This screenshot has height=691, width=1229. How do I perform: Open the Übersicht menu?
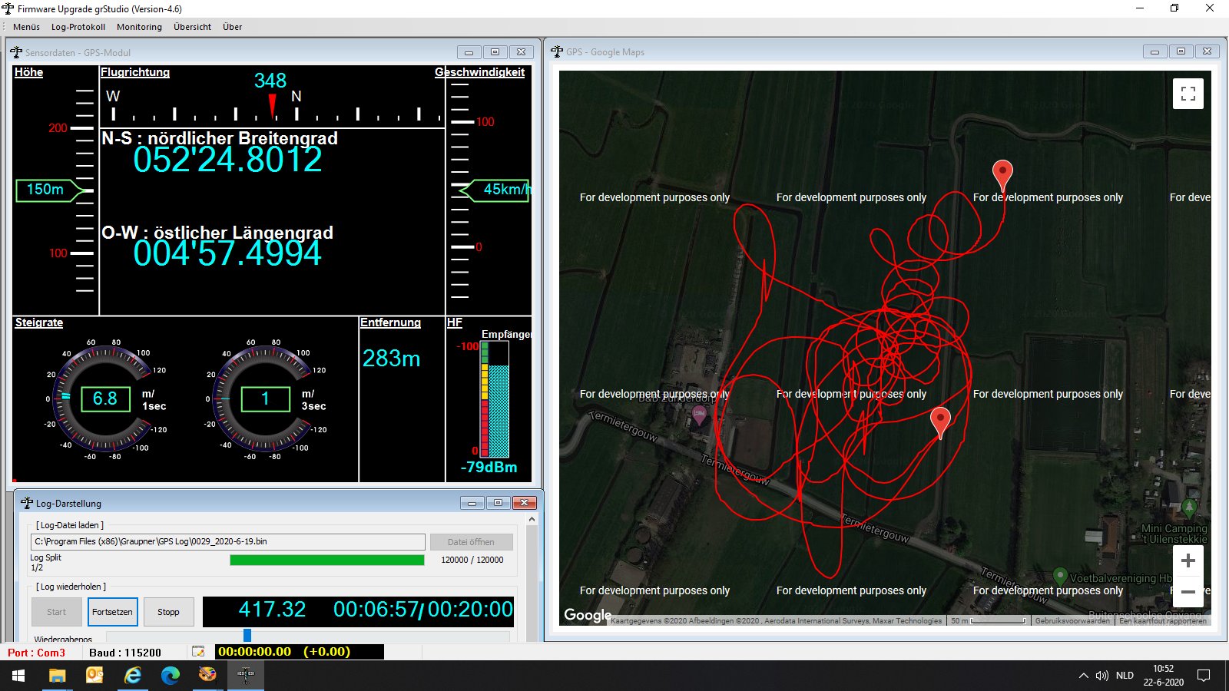pyautogui.click(x=192, y=27)
